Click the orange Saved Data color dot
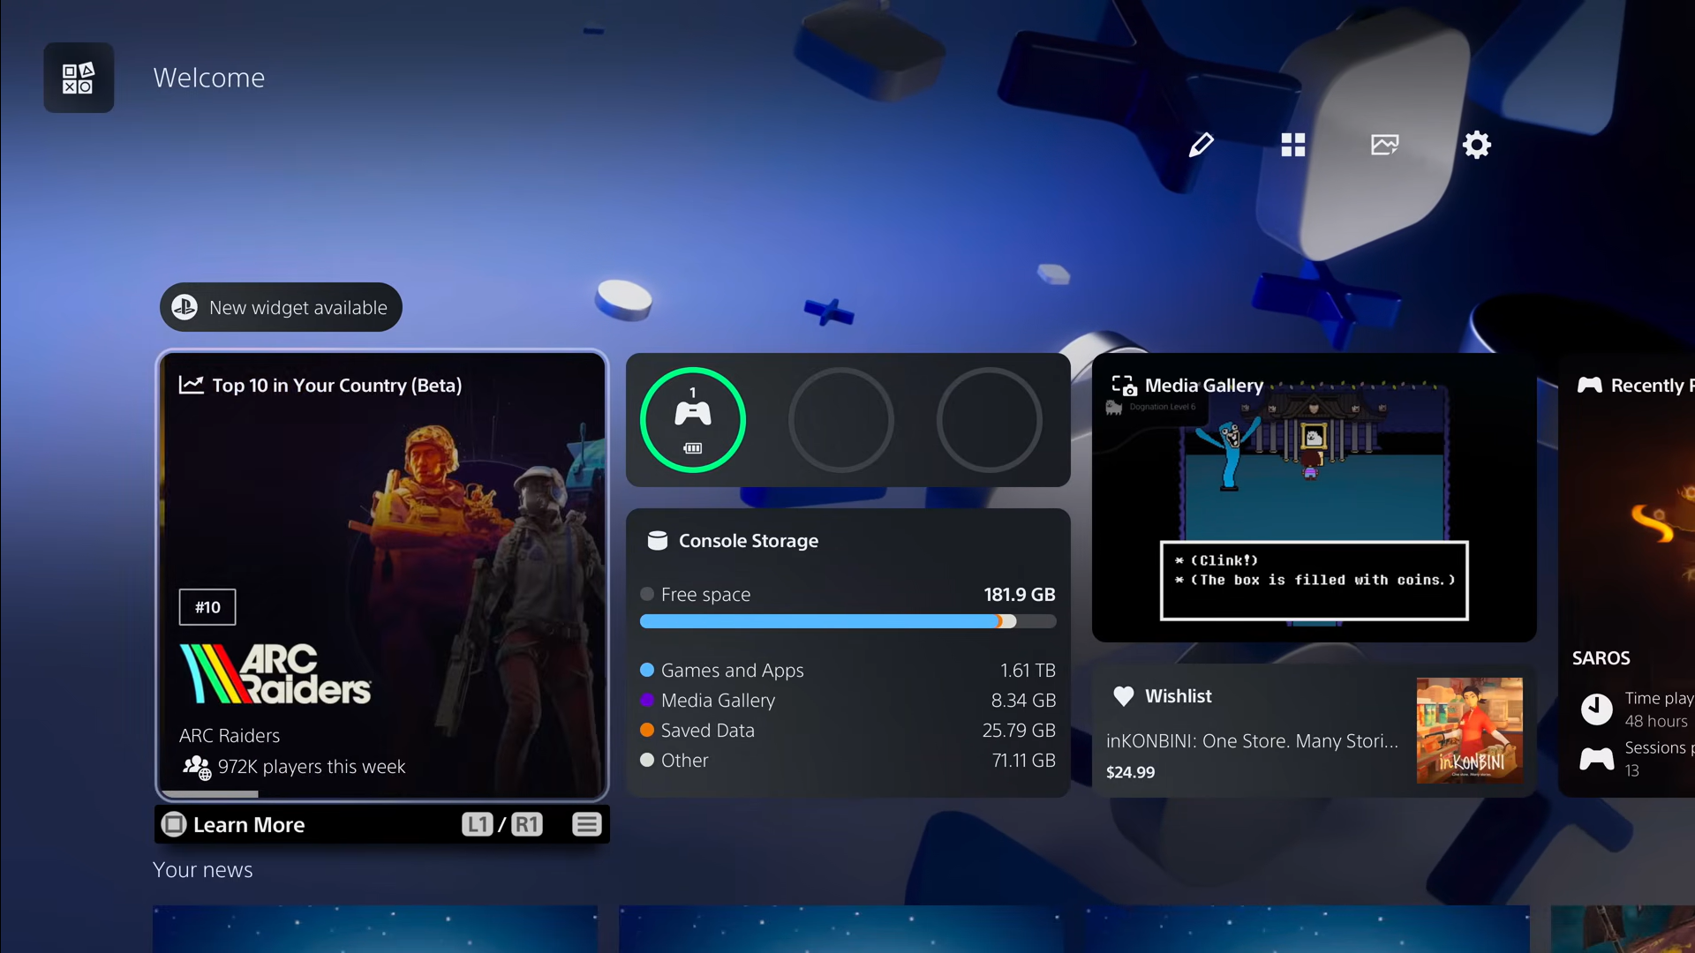The width and height of the screenshot is (1695, 953). [x=647, y=731]
